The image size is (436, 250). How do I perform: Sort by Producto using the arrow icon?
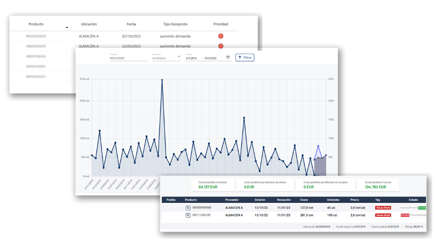pos(66,28)
